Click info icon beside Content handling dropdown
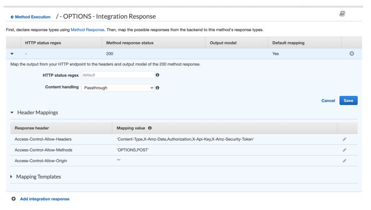Viewport: 371px width, 210px height. (157, 87)
